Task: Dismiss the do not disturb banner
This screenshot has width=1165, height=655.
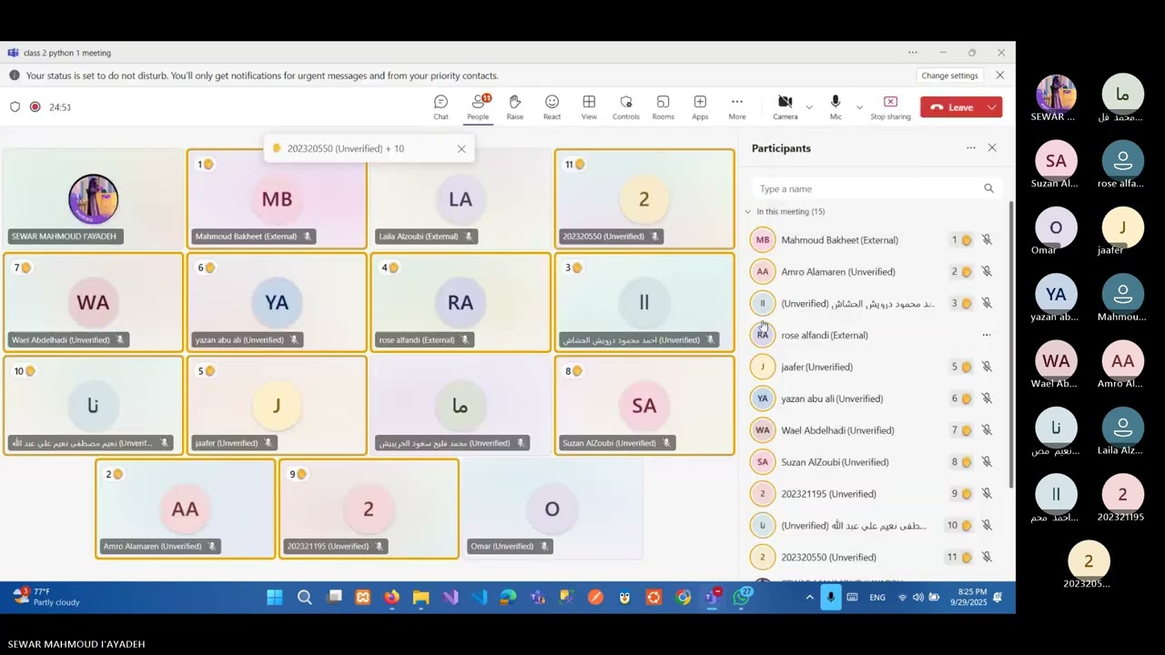Action: [x=999, y=76]
